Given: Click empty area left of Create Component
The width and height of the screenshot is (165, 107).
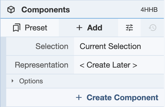Looking at the screenshot, I should [40, 97].
